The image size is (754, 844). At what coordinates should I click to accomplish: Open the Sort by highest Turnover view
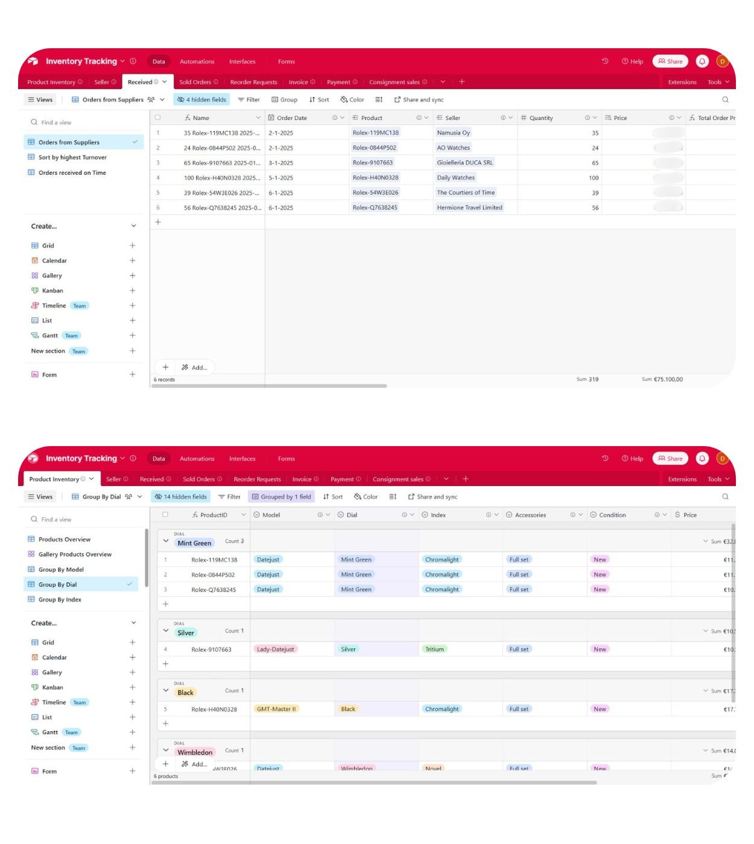72,157
